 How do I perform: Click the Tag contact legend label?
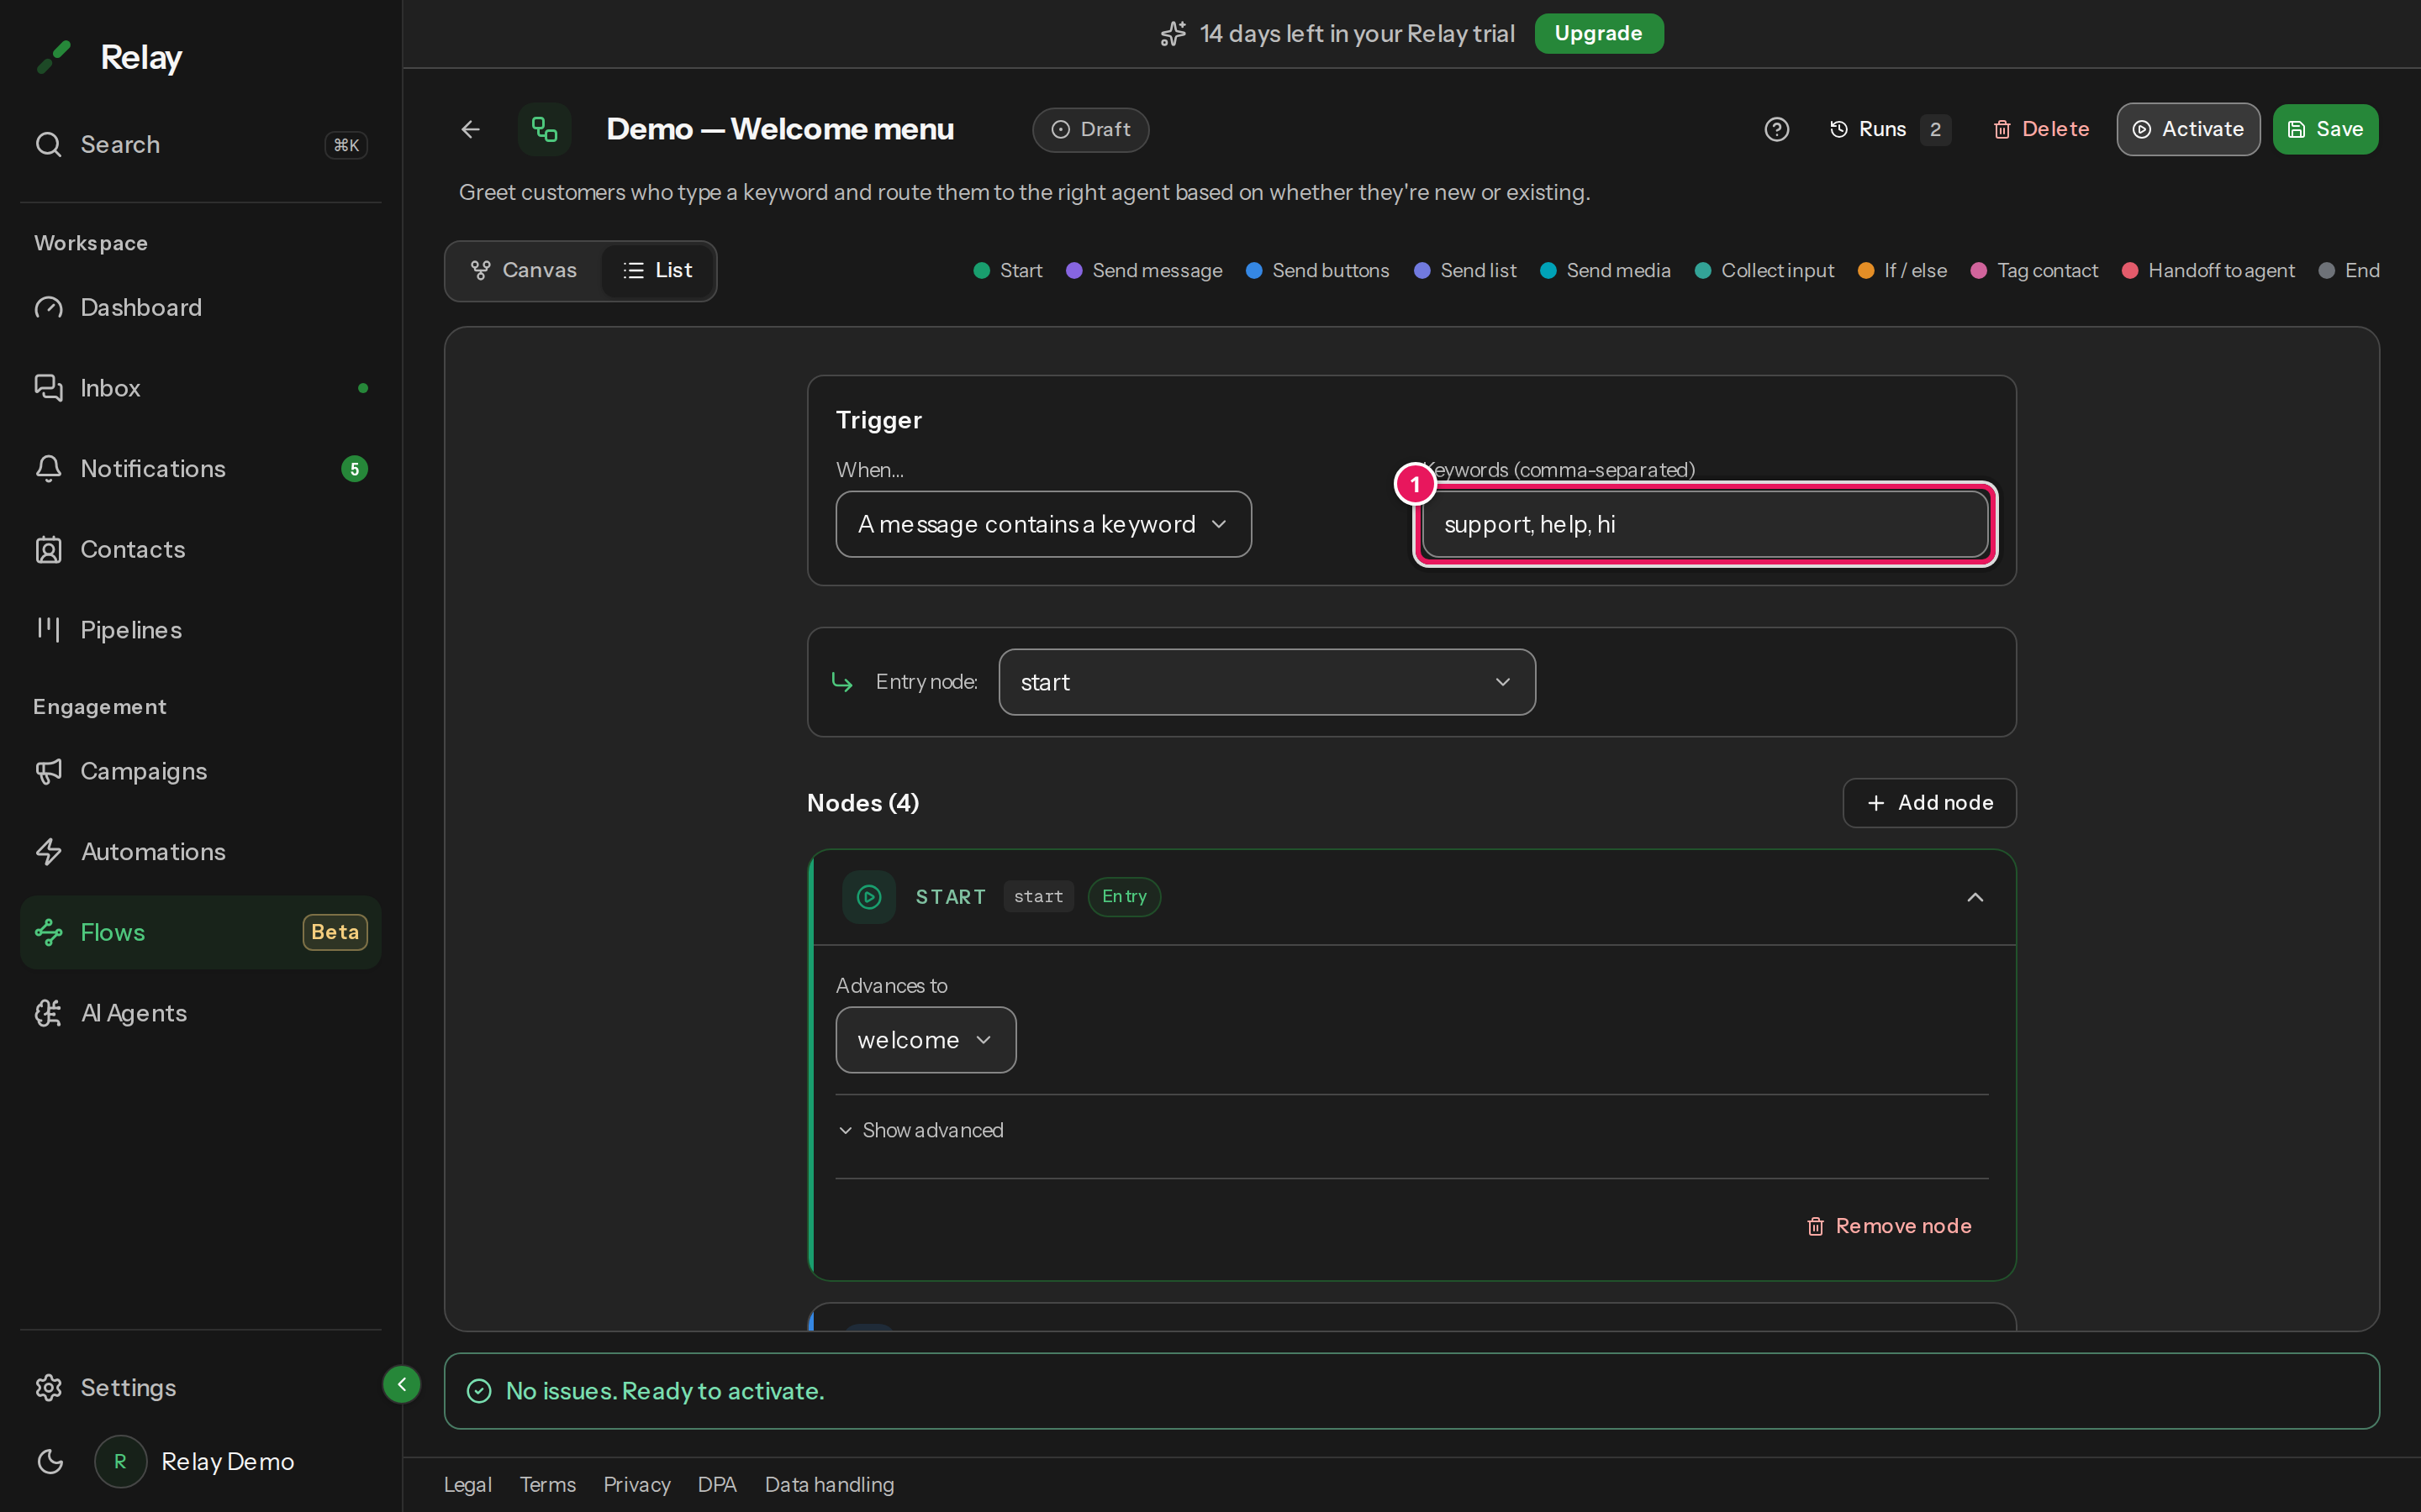click(x=2047, y=270)
